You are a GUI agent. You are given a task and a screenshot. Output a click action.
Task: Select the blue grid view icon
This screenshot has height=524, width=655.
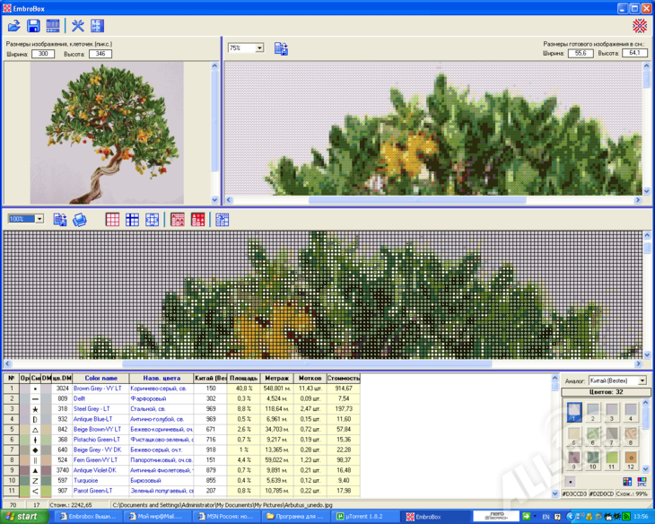tap(132, 219)
